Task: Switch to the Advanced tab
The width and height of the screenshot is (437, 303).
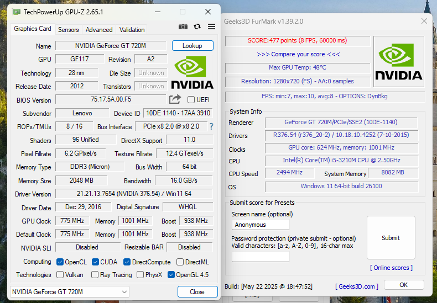Action: tap(99, 30)
